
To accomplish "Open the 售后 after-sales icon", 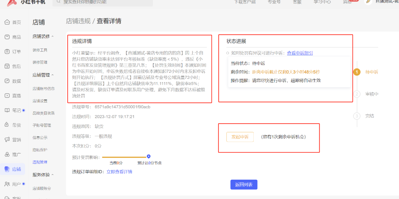I will [7, 66].
